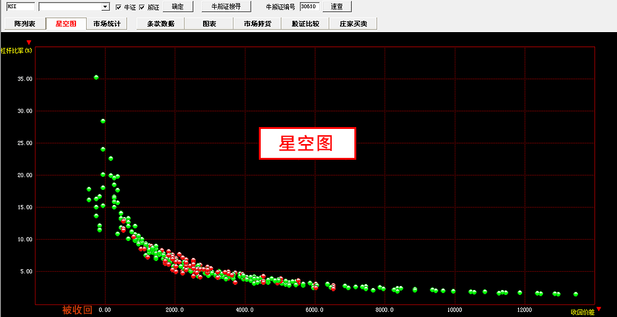This screenshot has width=617, height=317.
Task: Go to the 条款数据 tab
Action: point(160,24)
